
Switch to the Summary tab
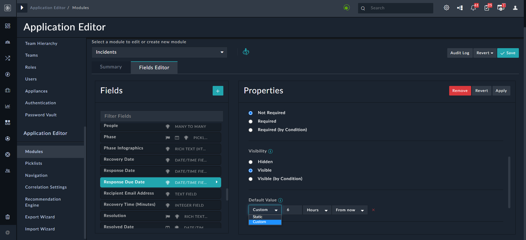(x=111, y=67)
